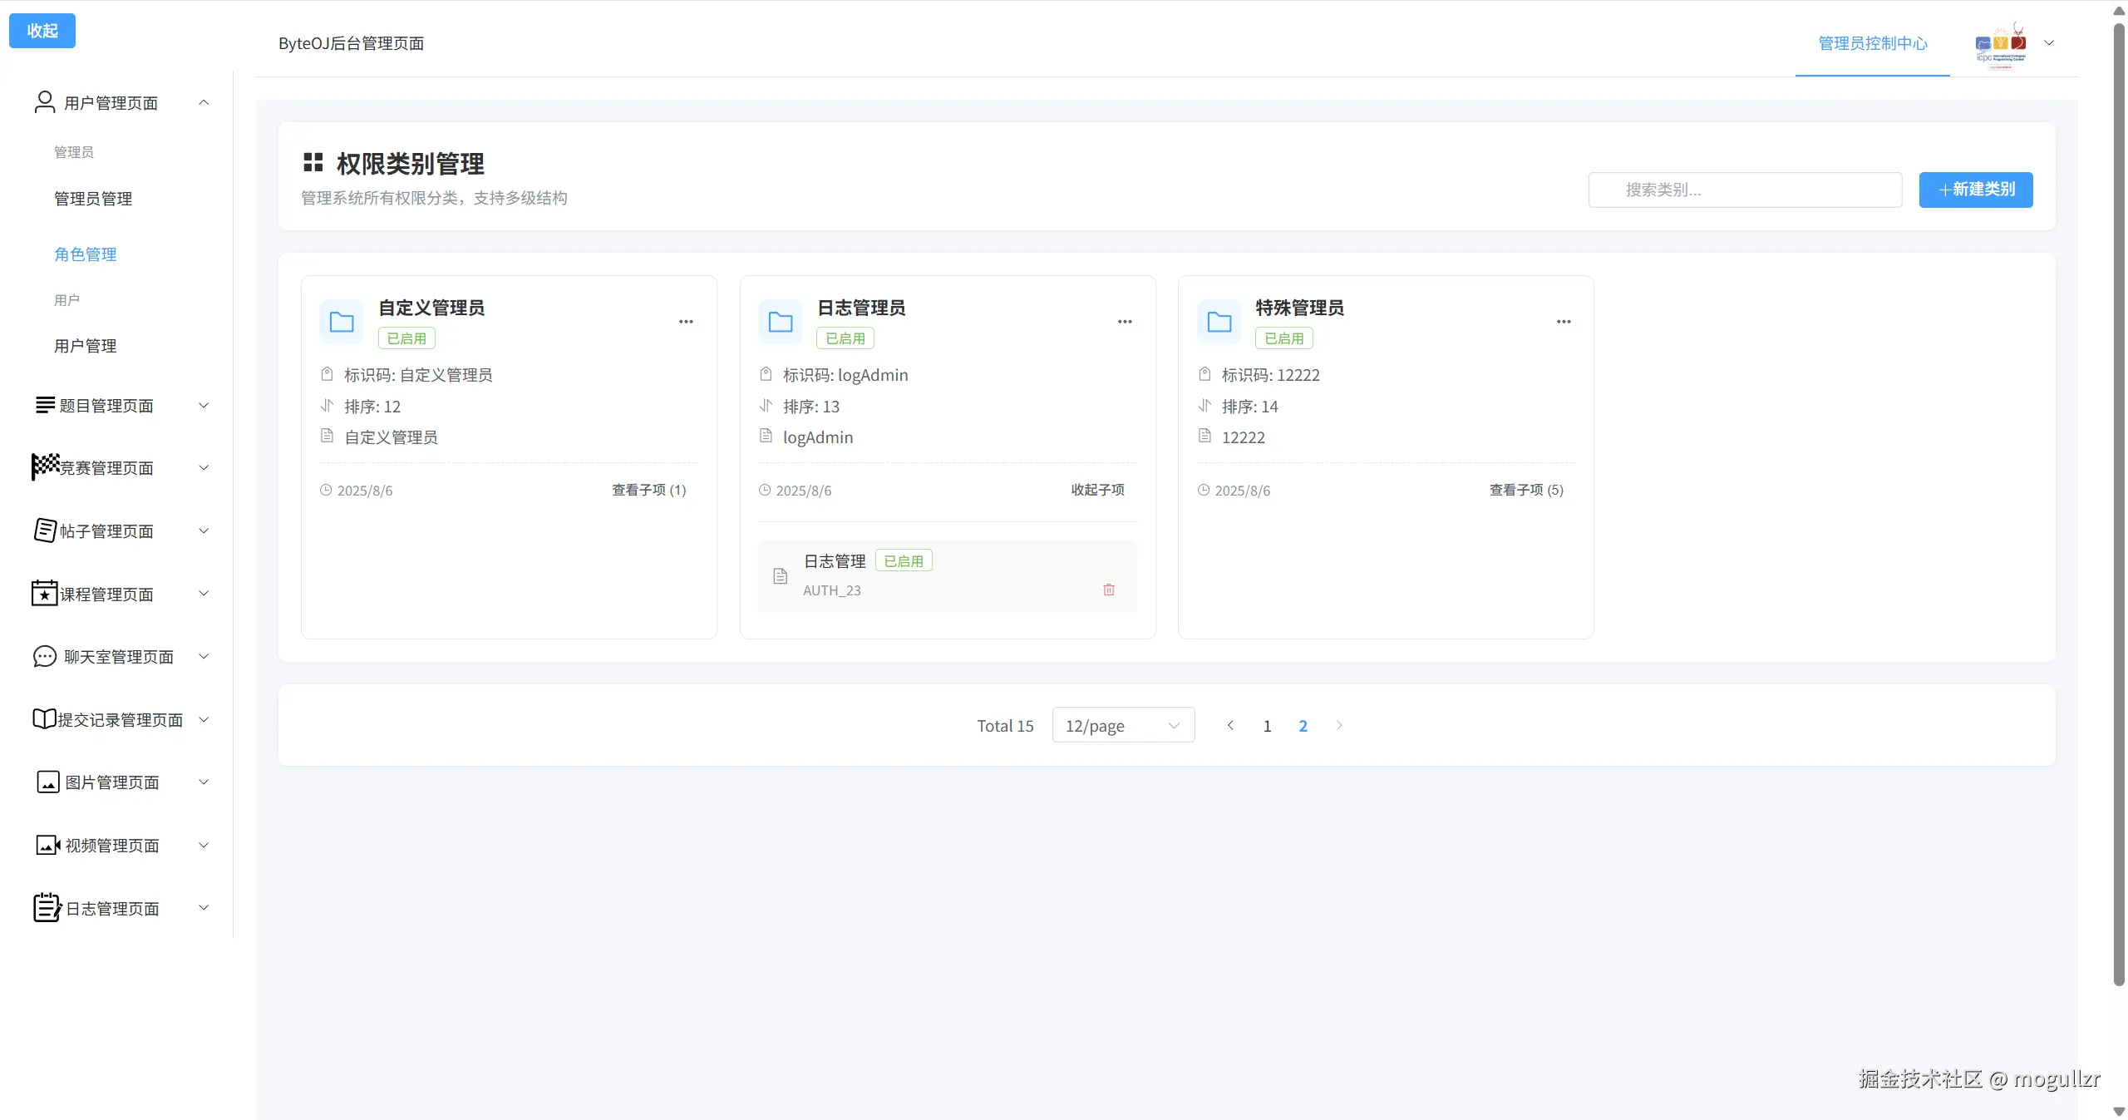Open the 12/page page size dropdown
This screenshot has width=2128, height=1120.
point(1123,725)
